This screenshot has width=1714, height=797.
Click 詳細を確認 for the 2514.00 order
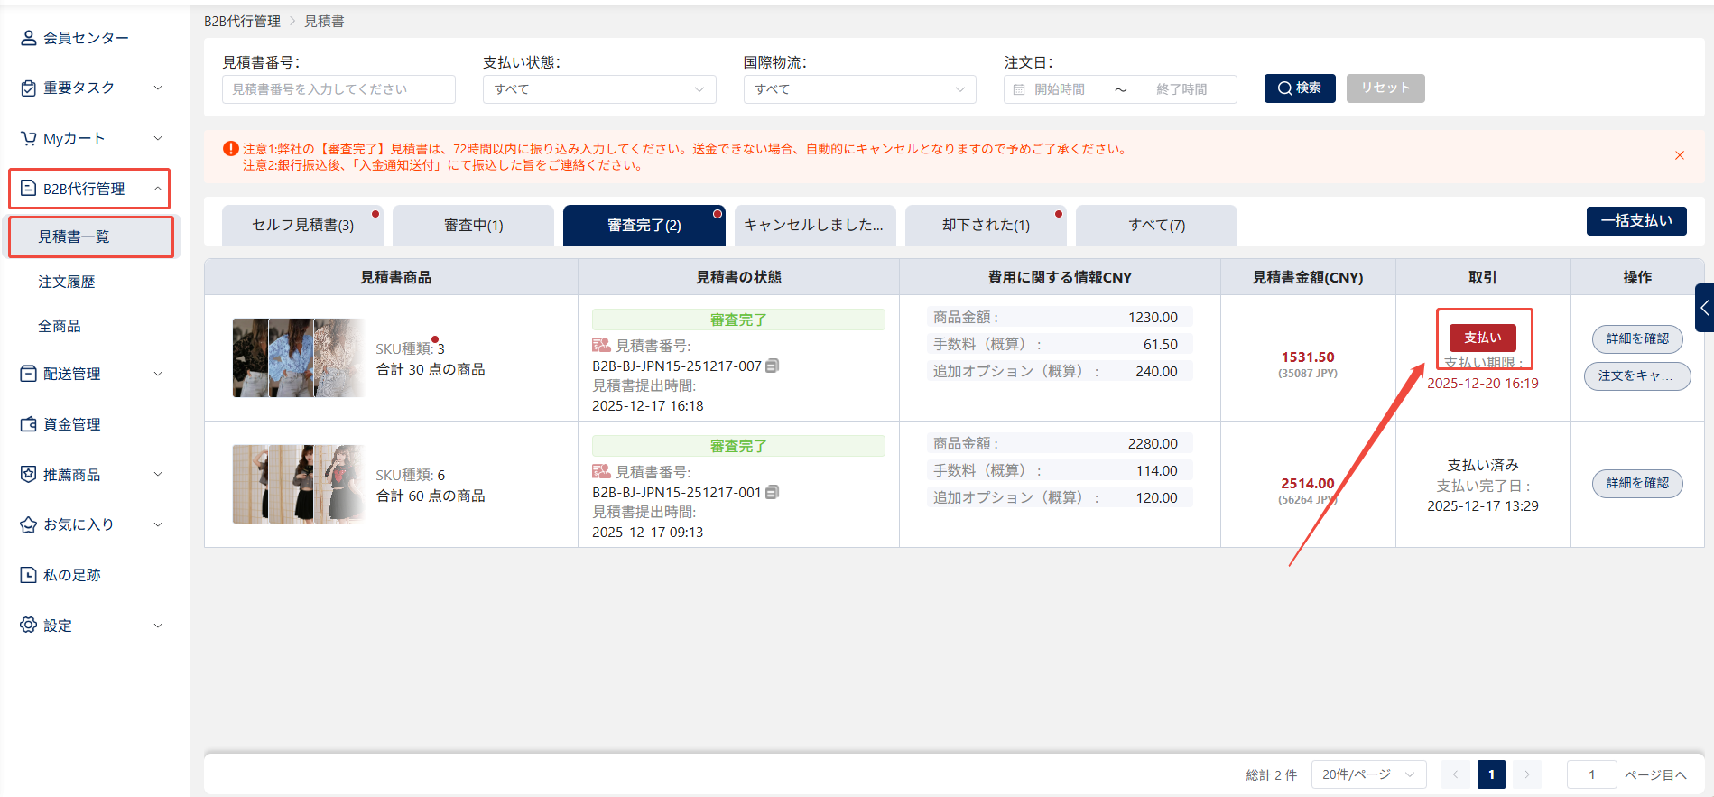(x=1637, y=483)
